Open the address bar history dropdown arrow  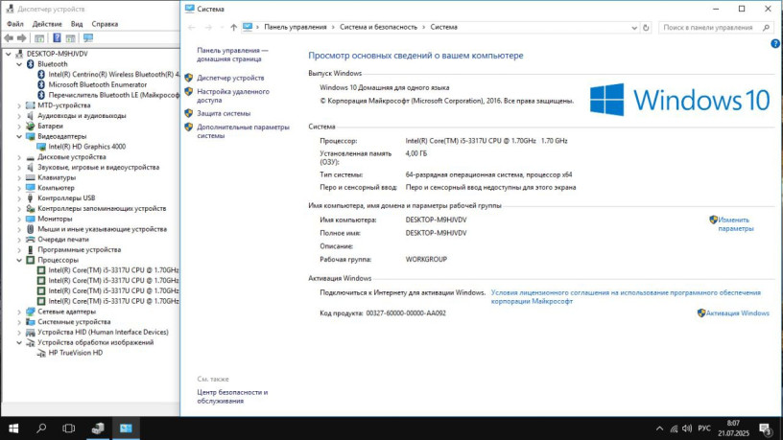[634, 28]
